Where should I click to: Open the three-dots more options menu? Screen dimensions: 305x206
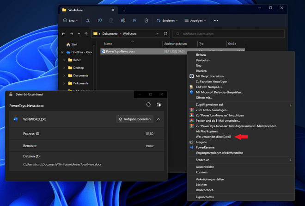[216, 20]
